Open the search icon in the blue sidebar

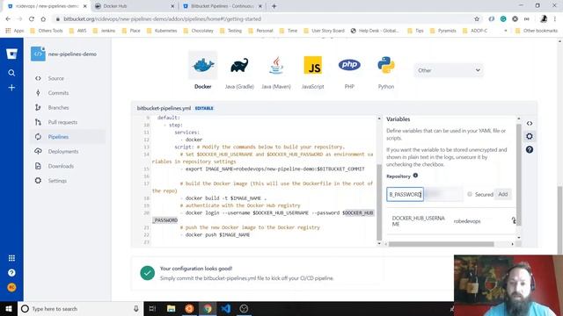(x=11, y=73)
